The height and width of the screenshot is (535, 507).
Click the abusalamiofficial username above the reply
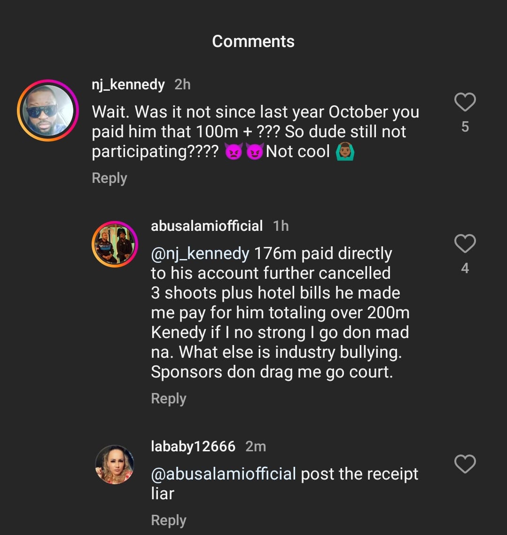point(207,226)
